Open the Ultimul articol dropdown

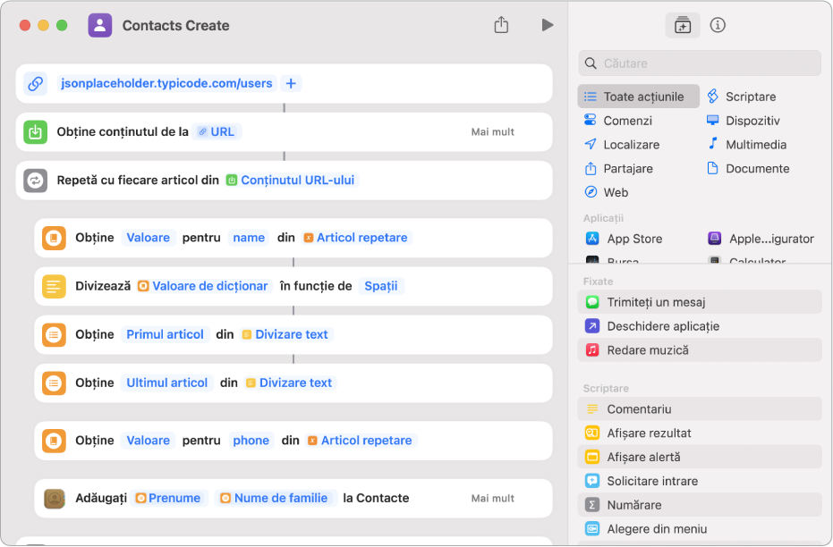coord(167,383)
